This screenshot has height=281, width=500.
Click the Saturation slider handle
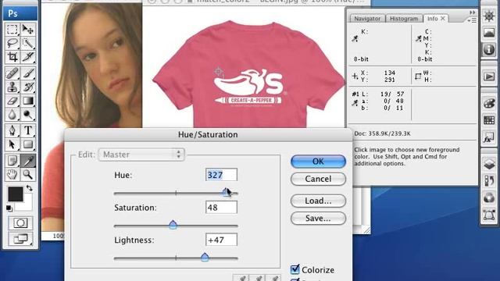click(173, 225)
